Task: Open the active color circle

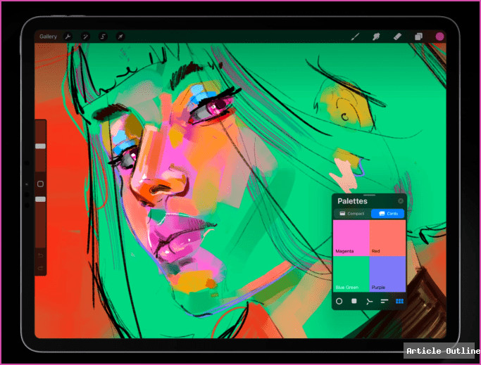Action: (439, 37)
